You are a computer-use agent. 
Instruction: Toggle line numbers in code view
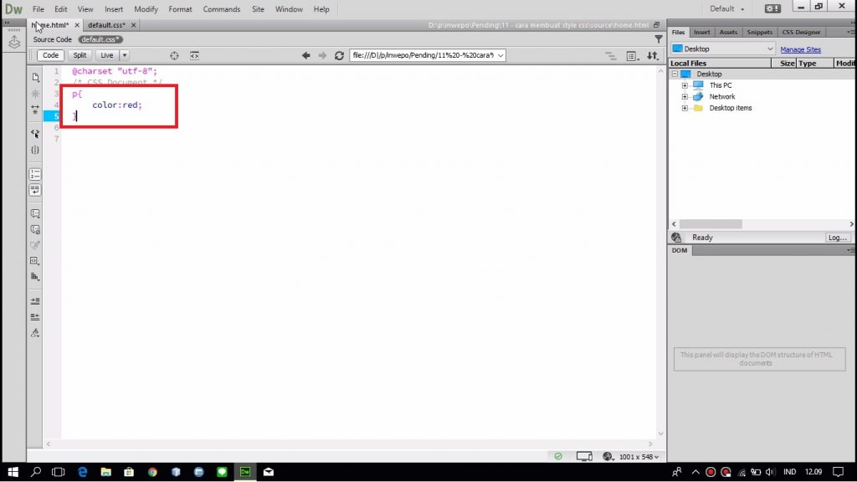[35, 174]
